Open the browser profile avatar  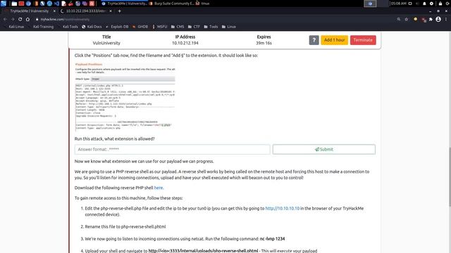438,19
